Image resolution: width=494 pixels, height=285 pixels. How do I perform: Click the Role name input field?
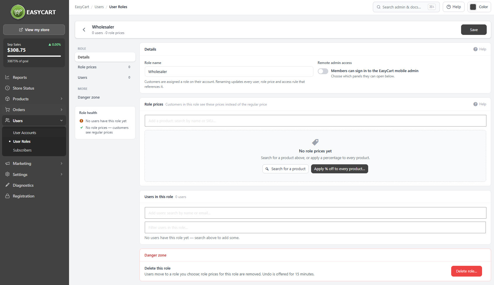(x=229, y=72)
